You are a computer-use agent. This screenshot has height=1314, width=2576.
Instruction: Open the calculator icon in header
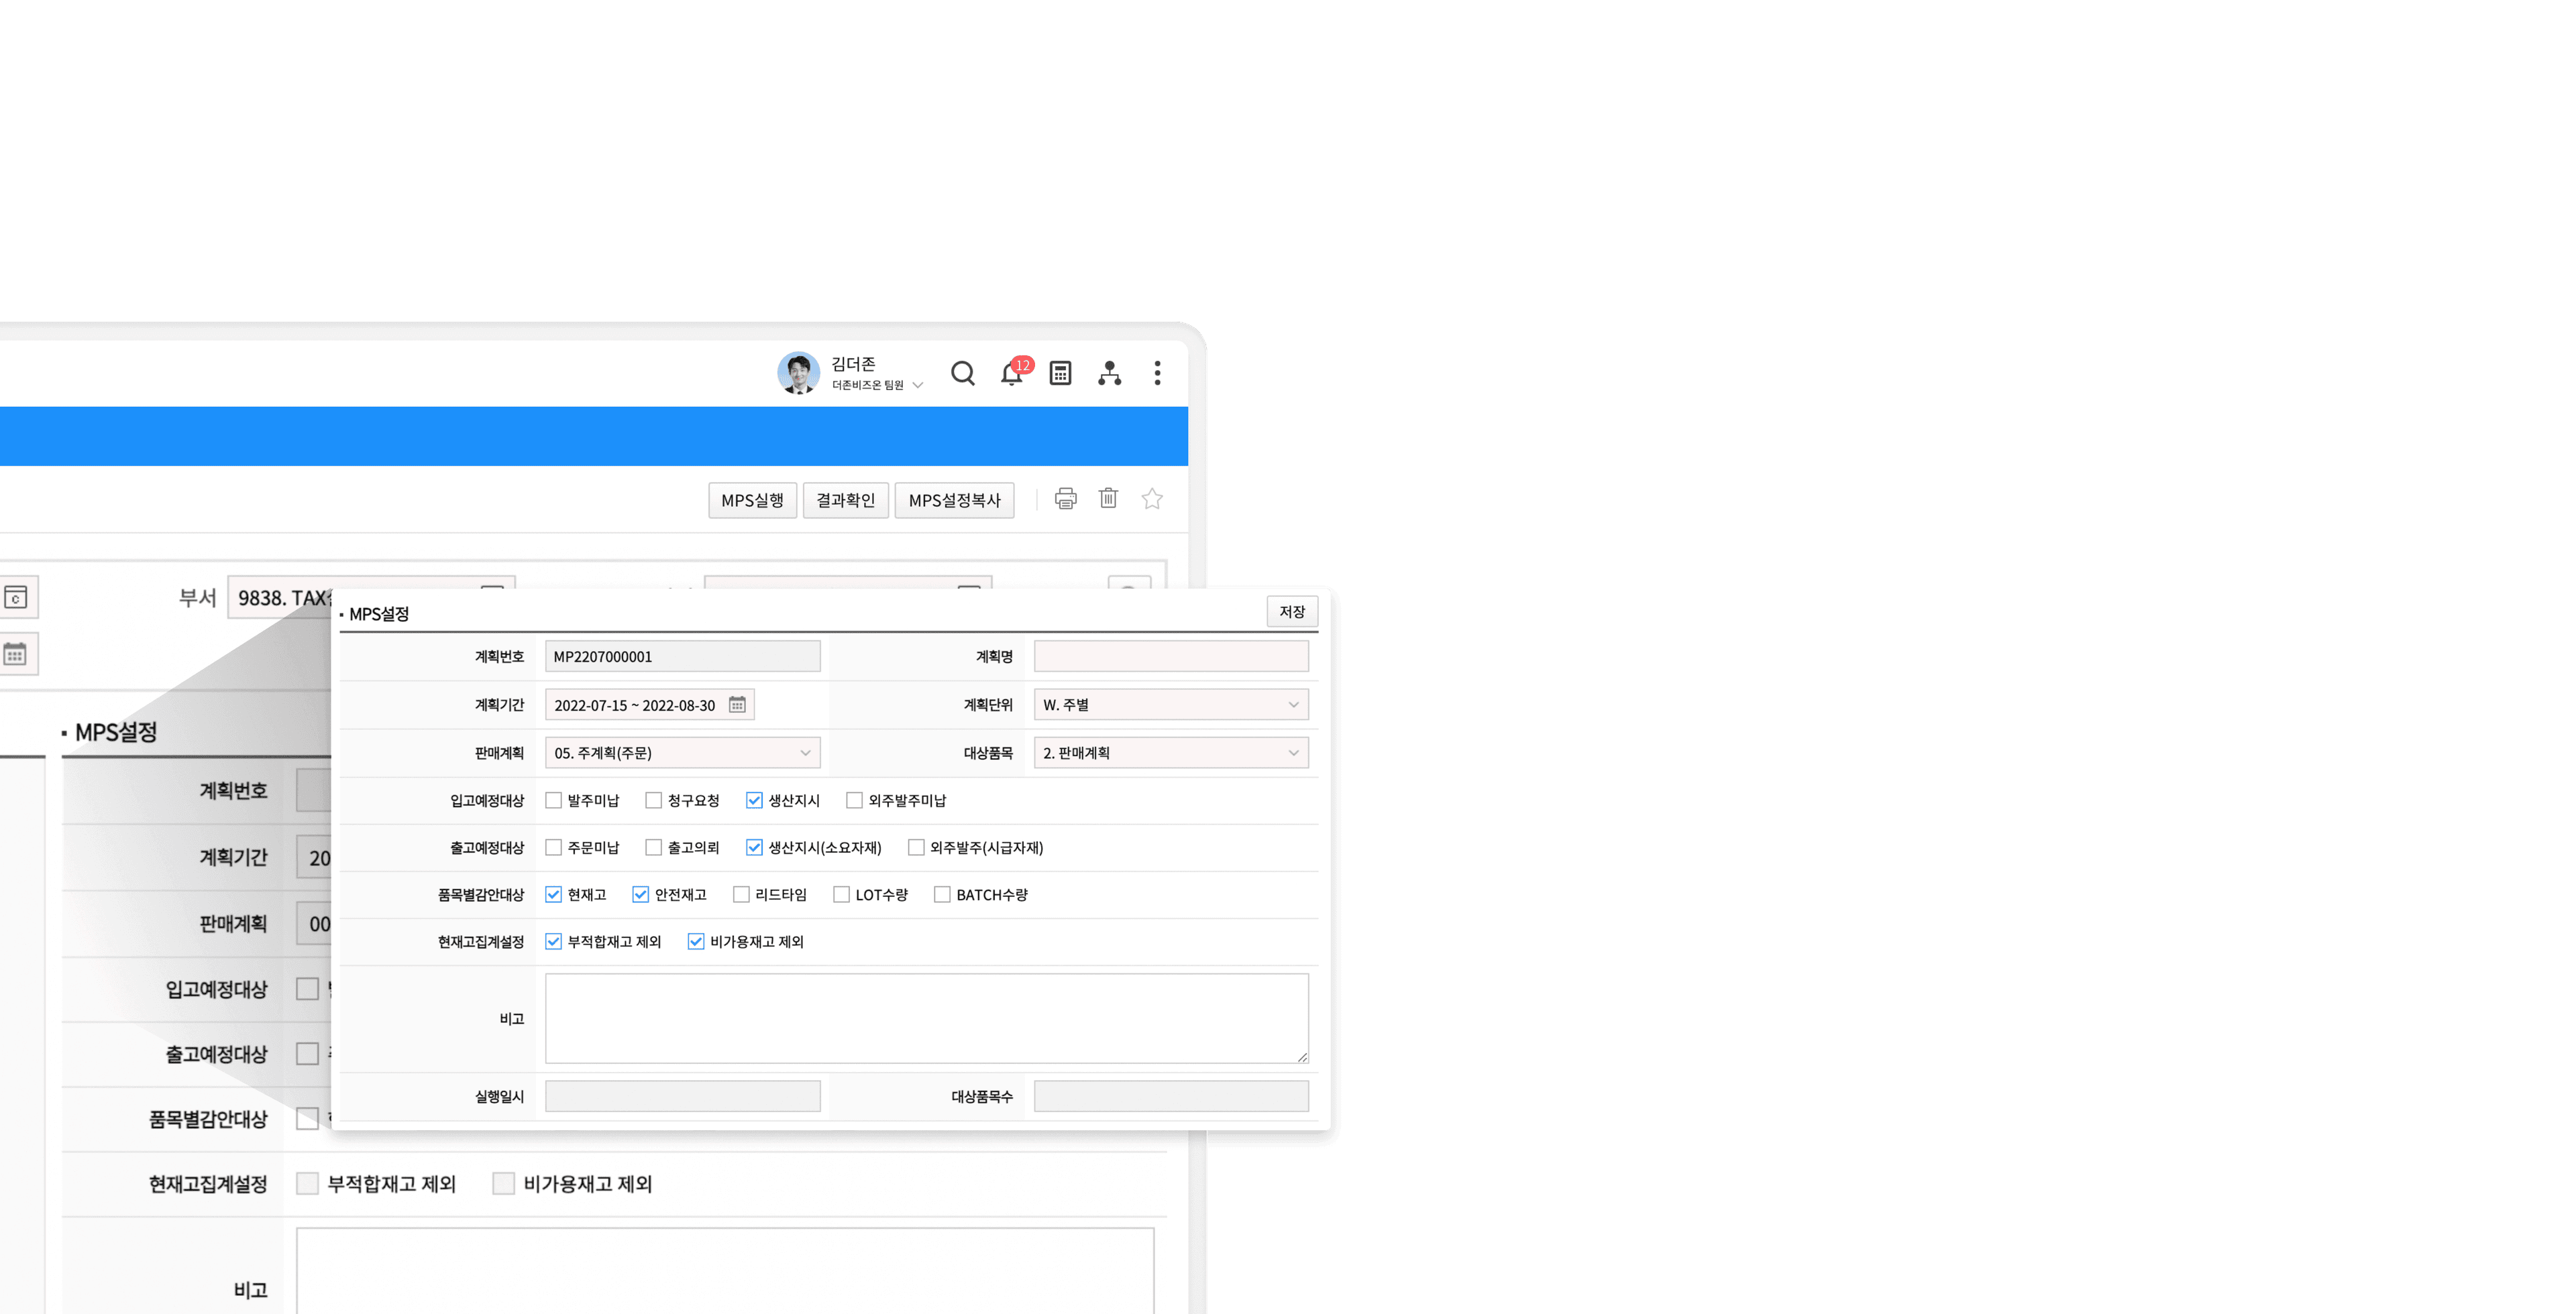coord(1060,373)
